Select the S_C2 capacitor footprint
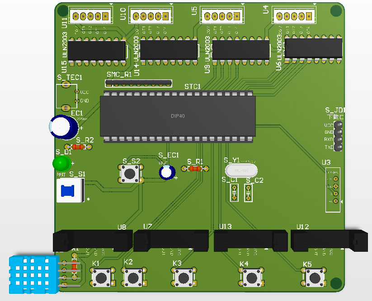Screen dimensions: 372x301 249,193
